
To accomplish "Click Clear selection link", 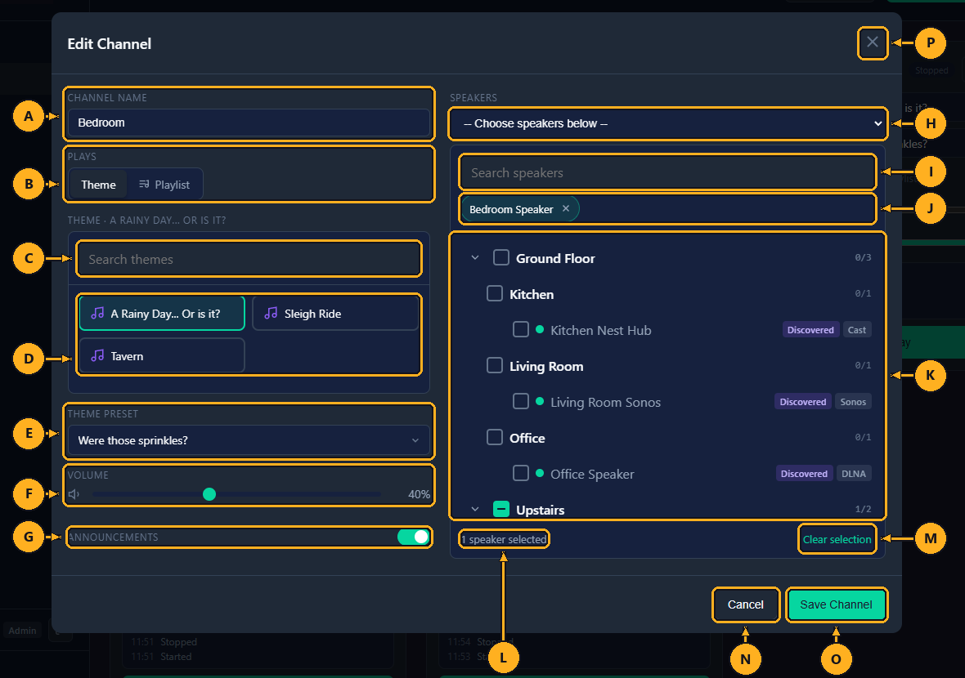I will (x=837, y=539).
